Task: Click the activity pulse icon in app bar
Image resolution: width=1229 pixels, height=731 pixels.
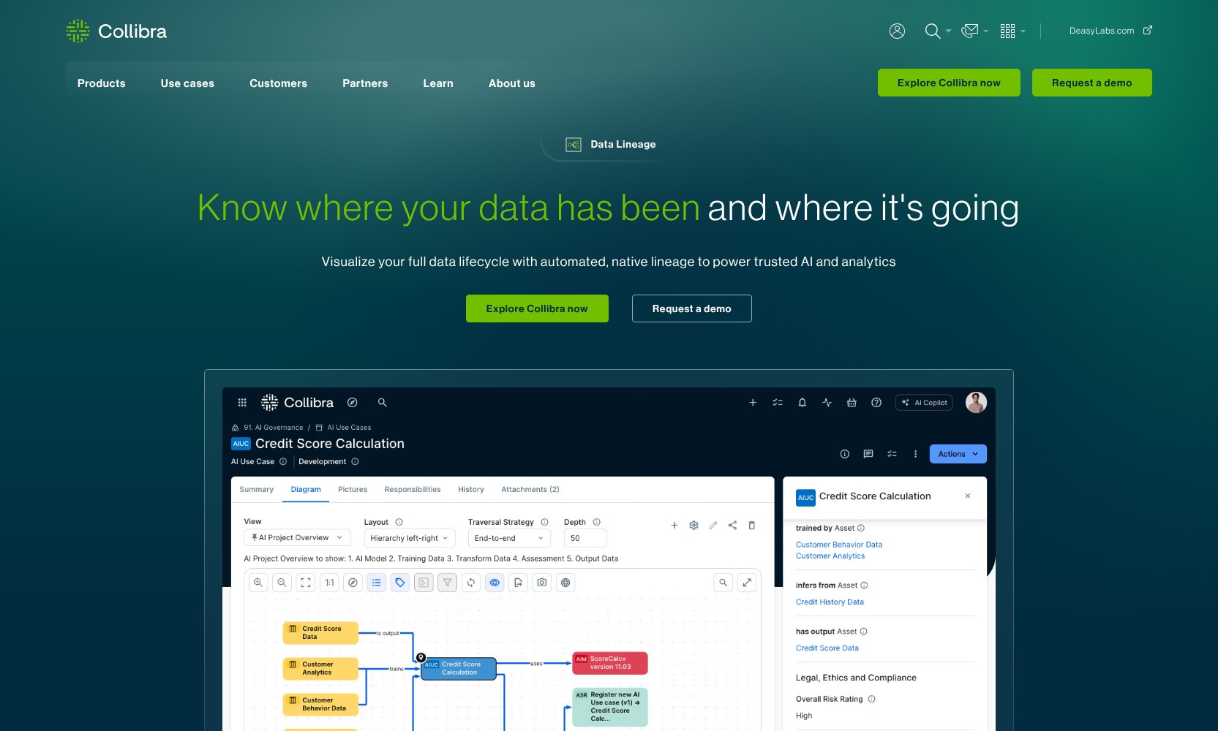Action: click(x=827, y=403)
